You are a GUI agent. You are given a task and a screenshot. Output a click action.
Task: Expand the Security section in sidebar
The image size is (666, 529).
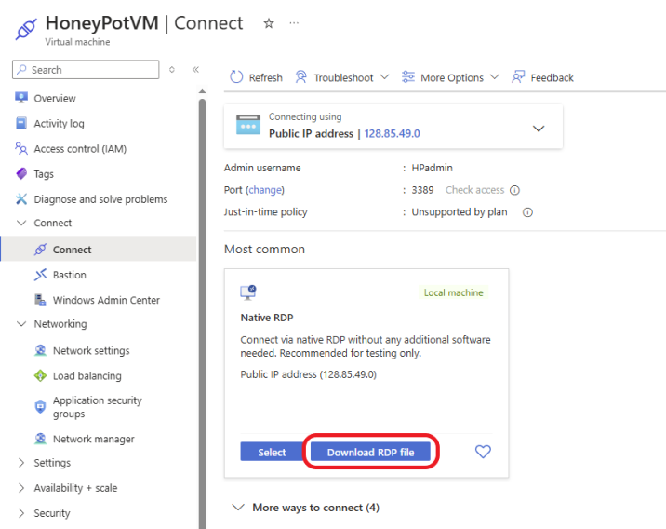coord(21,513)
